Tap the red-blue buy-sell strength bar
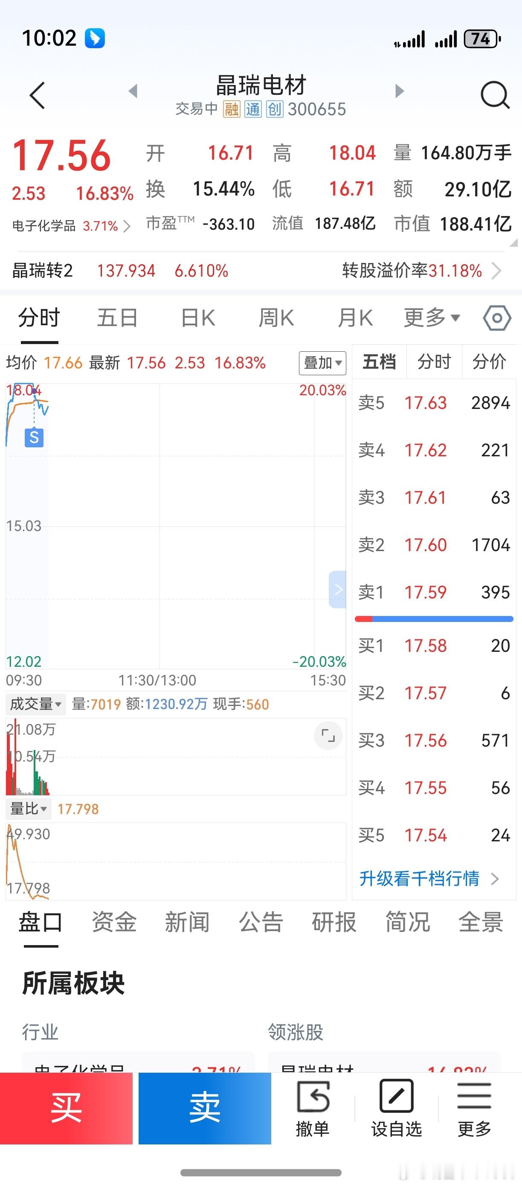The height and width of the screenshot is (1185, 522). (x=434, y=619)
